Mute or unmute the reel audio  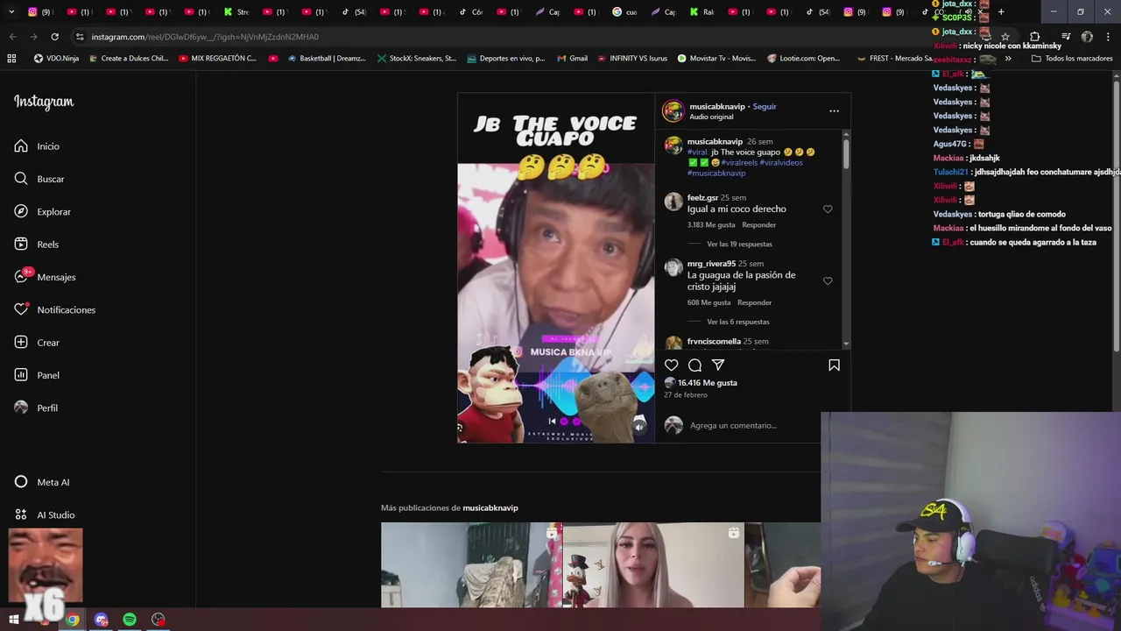[x=639, y=427]
